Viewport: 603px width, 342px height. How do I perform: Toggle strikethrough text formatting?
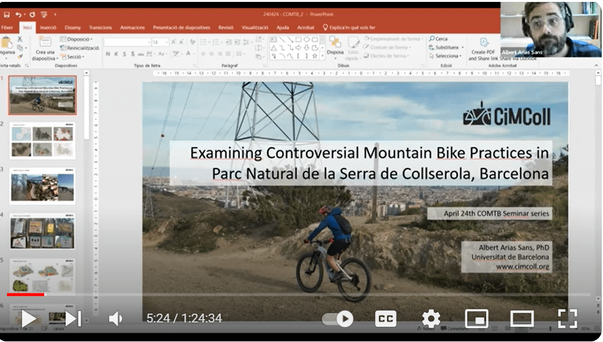141,54
